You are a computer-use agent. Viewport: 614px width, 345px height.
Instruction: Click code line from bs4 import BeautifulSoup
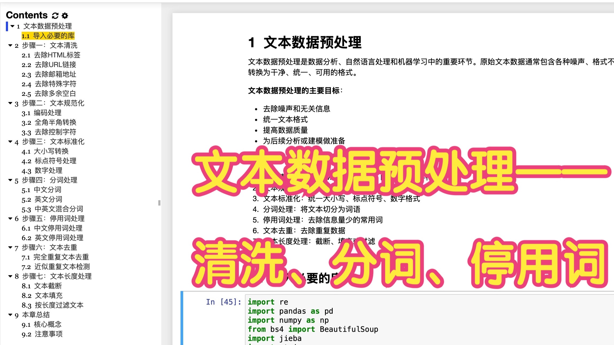313,329
